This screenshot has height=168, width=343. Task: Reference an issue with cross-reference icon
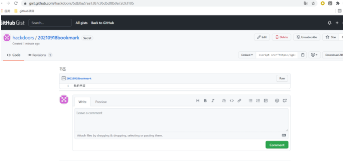(x=284, y=101)
